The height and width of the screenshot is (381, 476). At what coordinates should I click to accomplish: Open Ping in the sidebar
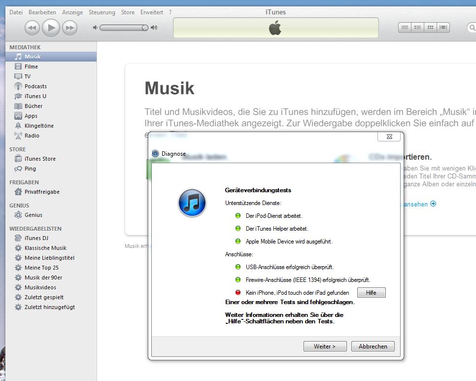[x=51, y=169]
